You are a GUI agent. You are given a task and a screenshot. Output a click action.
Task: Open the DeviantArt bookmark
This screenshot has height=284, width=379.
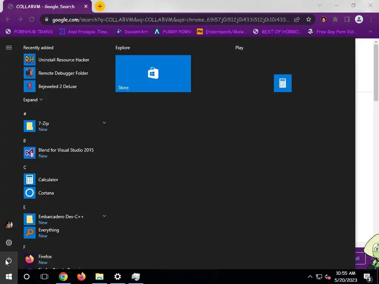click(132, 32)
